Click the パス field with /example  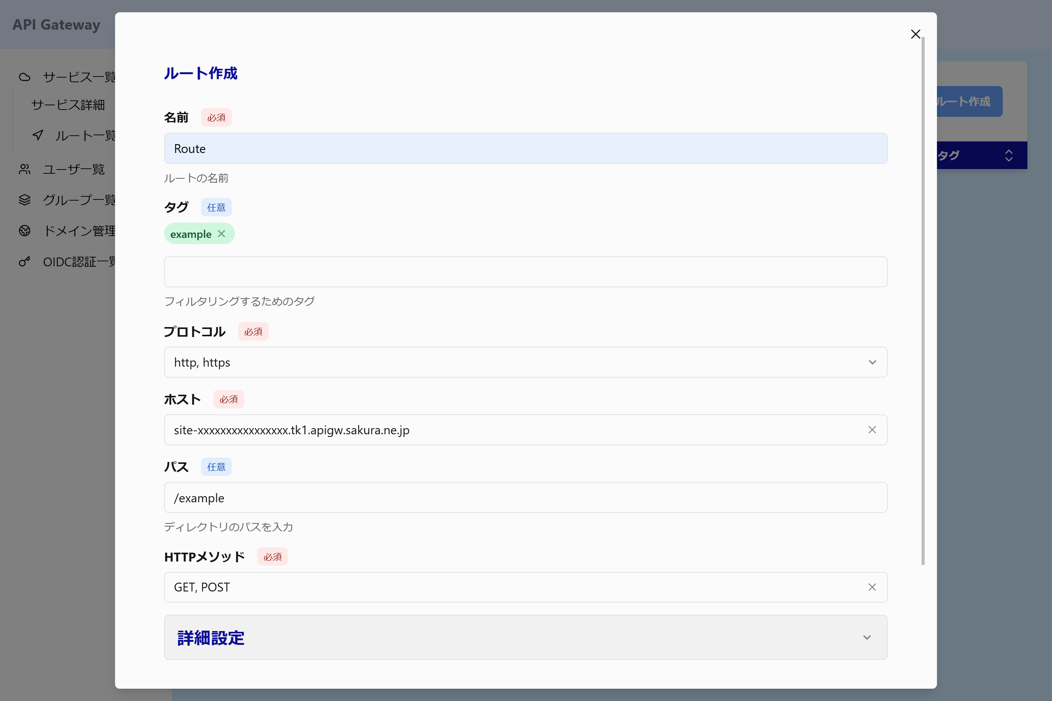(526, 498)
